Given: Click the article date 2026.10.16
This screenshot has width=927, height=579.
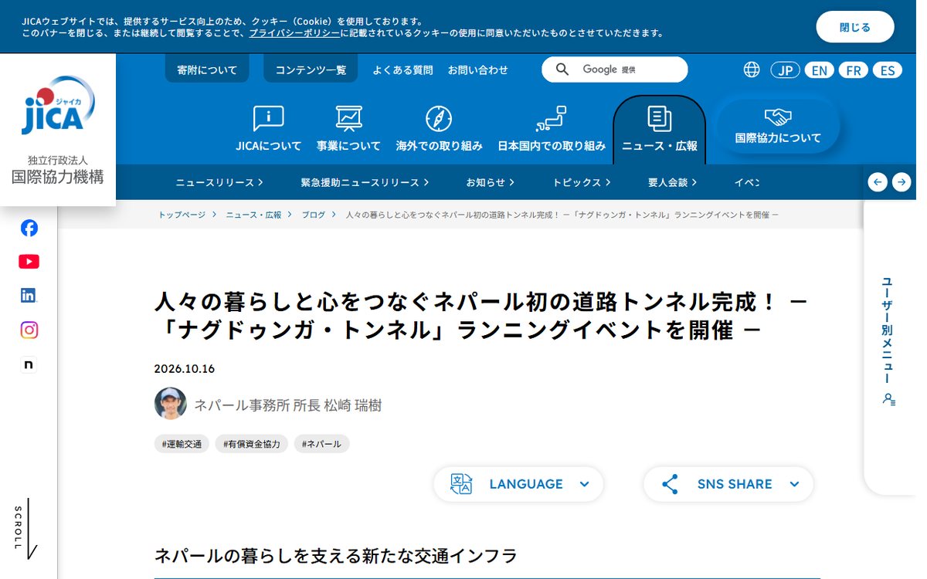Looking at the screenshot, I should (185, 368).
